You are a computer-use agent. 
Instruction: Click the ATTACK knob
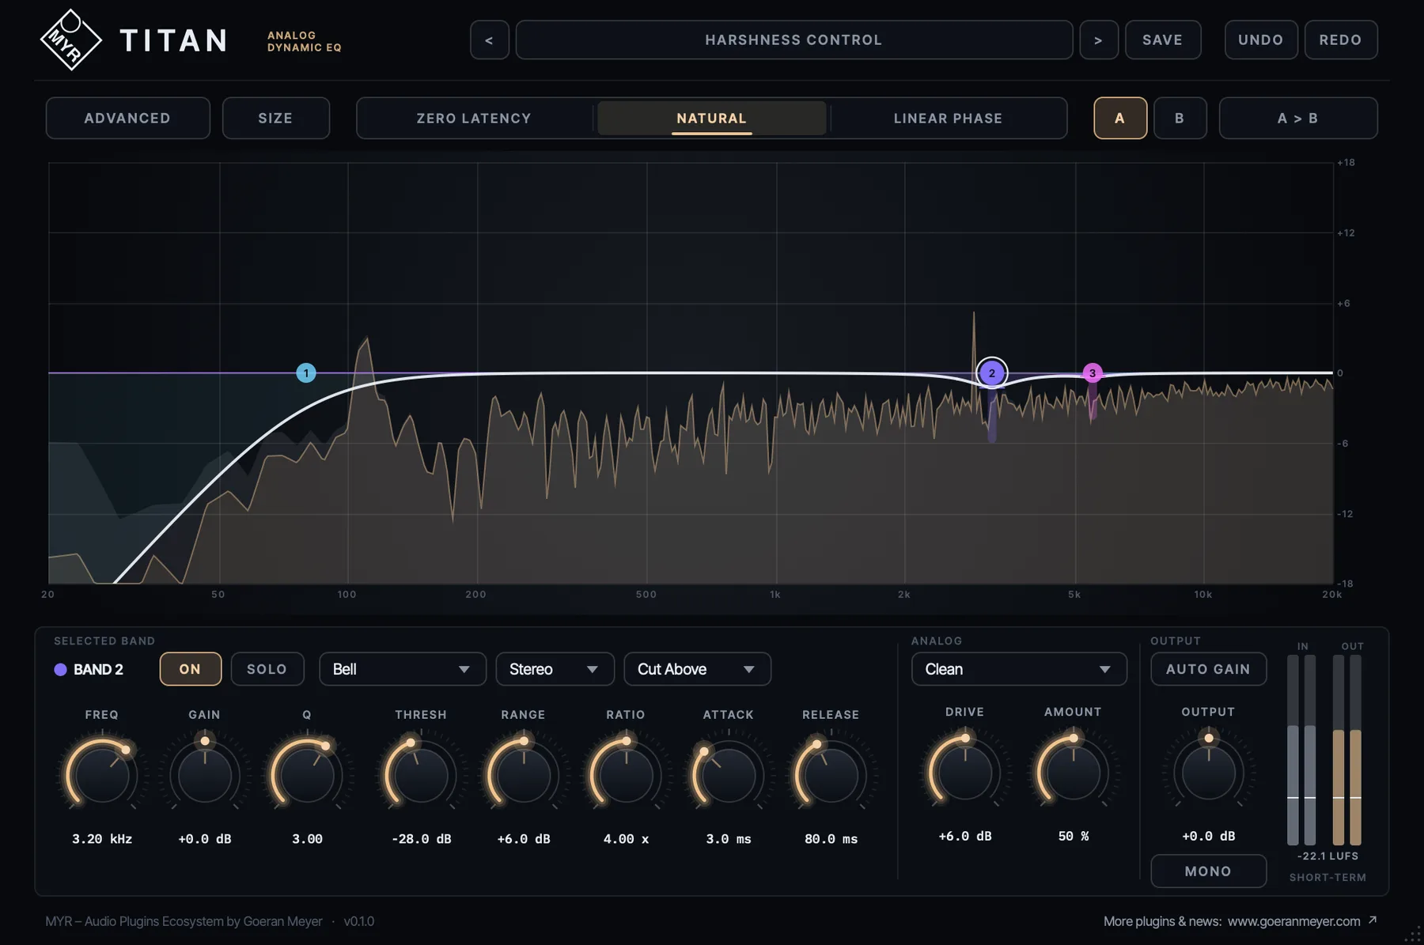point(729,775)
